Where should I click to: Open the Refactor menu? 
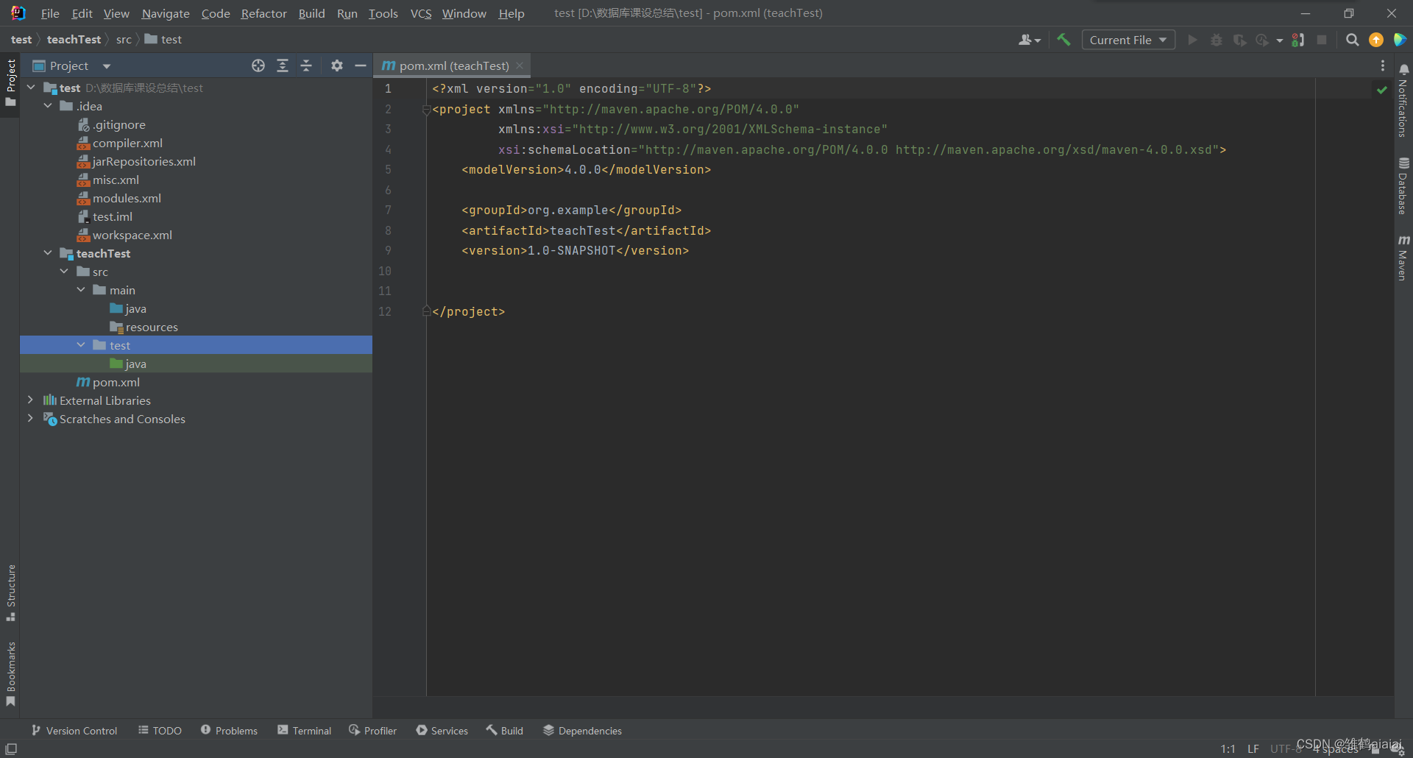263,13
